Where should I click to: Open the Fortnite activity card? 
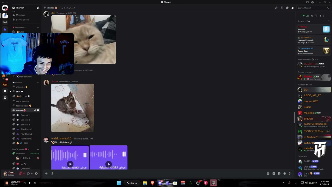click(314, 29)
